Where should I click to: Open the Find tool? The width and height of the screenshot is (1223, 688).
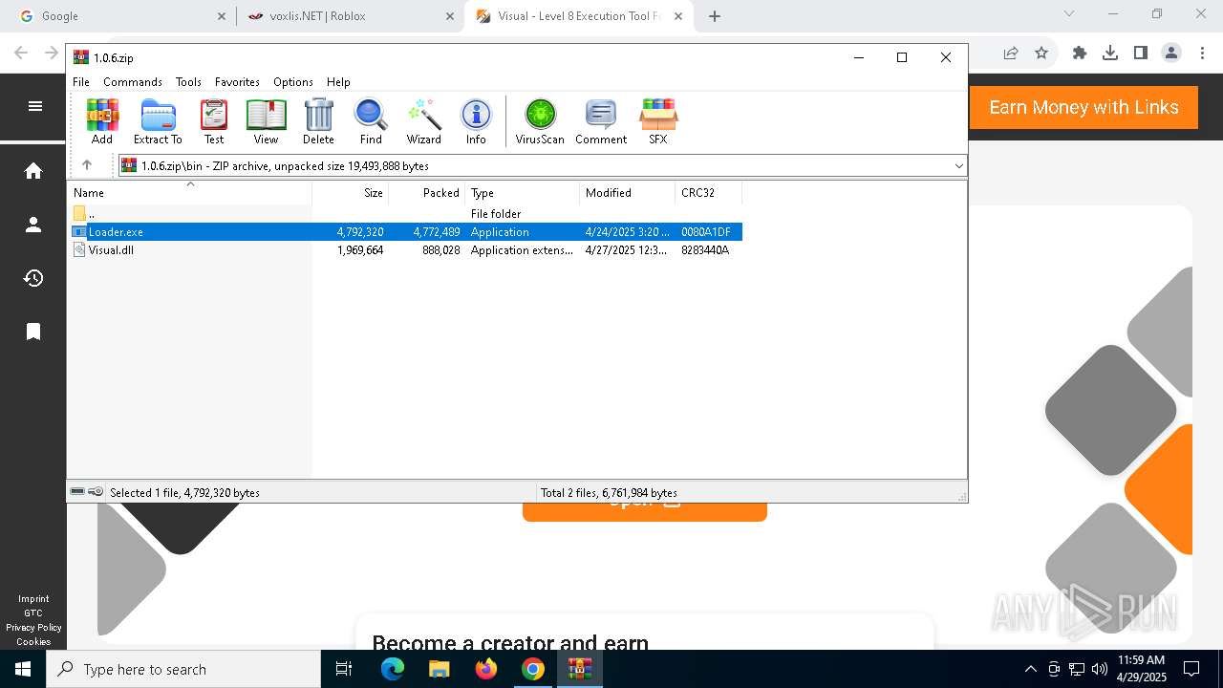click(371, 121)
